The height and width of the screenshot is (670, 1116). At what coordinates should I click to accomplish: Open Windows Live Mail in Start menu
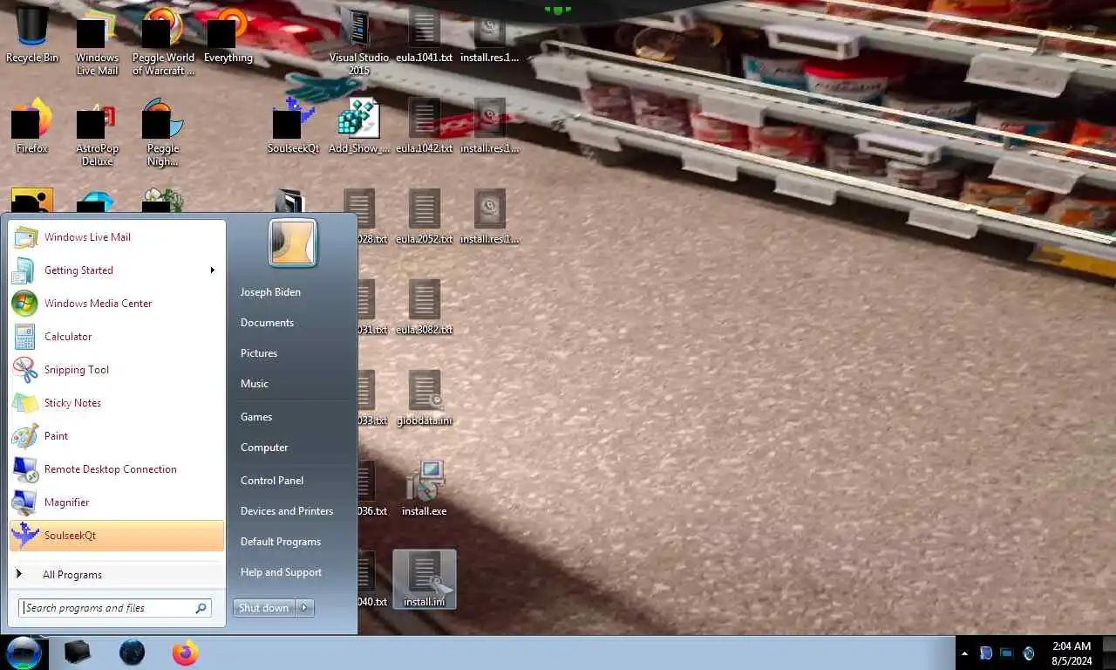click(x=117, y=237)
